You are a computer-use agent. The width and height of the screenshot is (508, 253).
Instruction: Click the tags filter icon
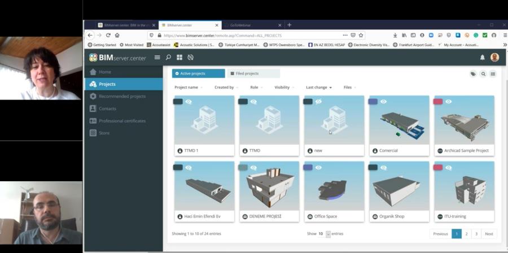tap(473, 74)
